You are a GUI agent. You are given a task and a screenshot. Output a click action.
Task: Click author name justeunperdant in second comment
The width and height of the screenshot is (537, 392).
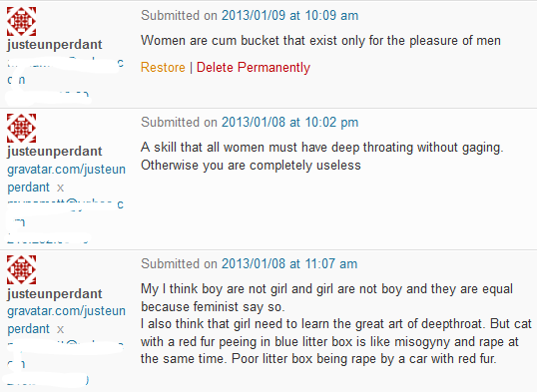[x=55, y=152]
